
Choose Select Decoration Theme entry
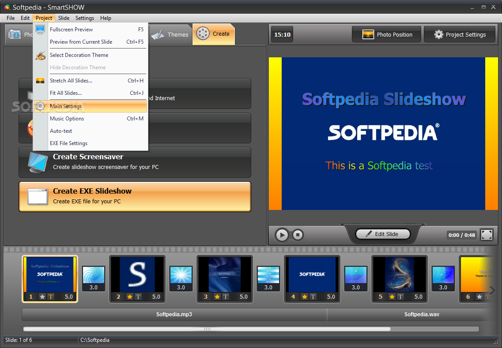[90, 55]
